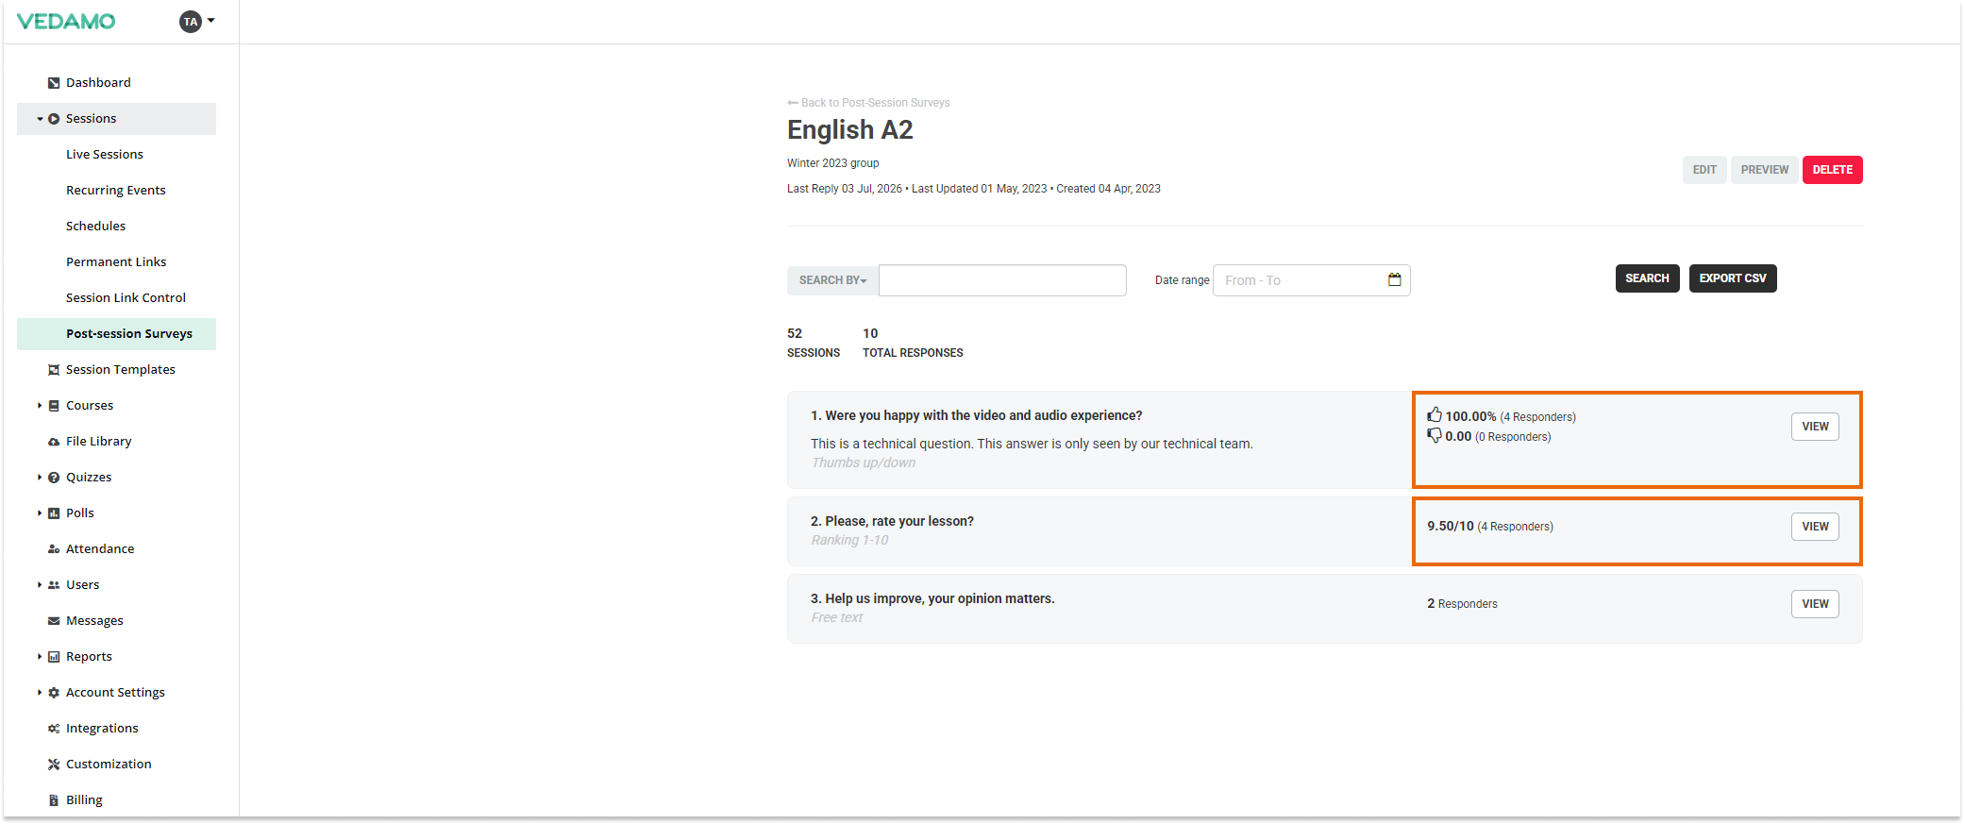Screen dimensions: 1964x824
Task: Click the TA user avatar
Action: [x=191, y=22]
